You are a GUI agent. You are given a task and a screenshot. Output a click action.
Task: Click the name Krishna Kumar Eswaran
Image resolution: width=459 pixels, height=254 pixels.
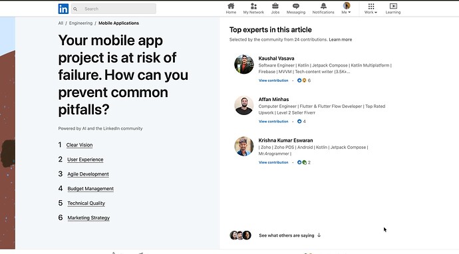[285, 140]
